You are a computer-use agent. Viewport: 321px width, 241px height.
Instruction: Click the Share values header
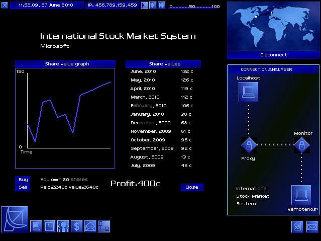click(163, 64)
